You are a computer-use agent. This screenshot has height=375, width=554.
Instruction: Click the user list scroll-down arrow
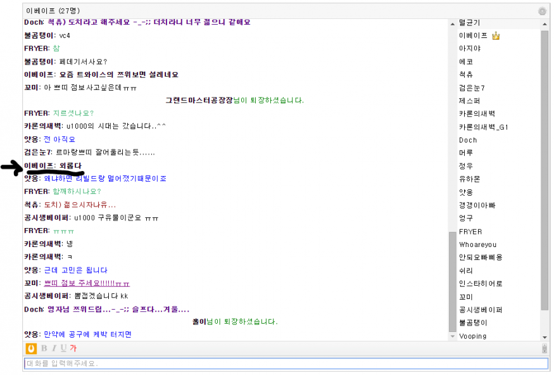point(545,336)
